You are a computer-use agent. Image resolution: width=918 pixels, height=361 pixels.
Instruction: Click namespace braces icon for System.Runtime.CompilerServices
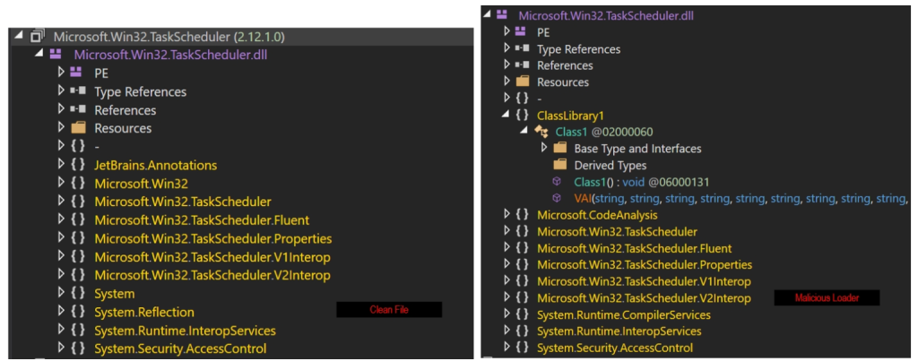[x=523, y=314]
